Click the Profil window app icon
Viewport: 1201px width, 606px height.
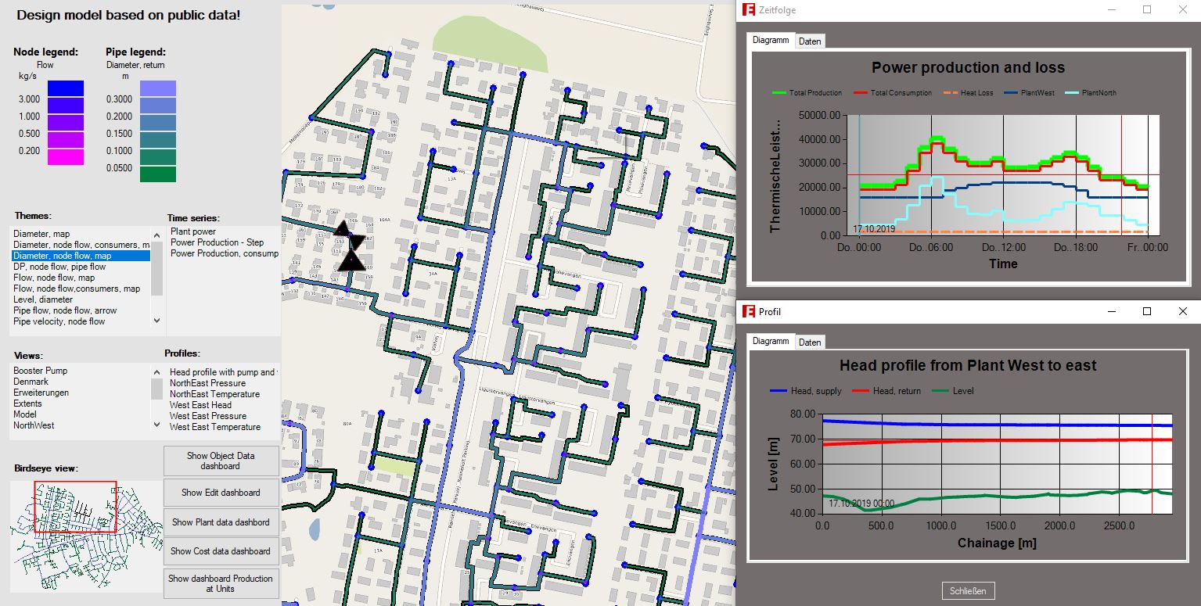[x=748, y=312]
